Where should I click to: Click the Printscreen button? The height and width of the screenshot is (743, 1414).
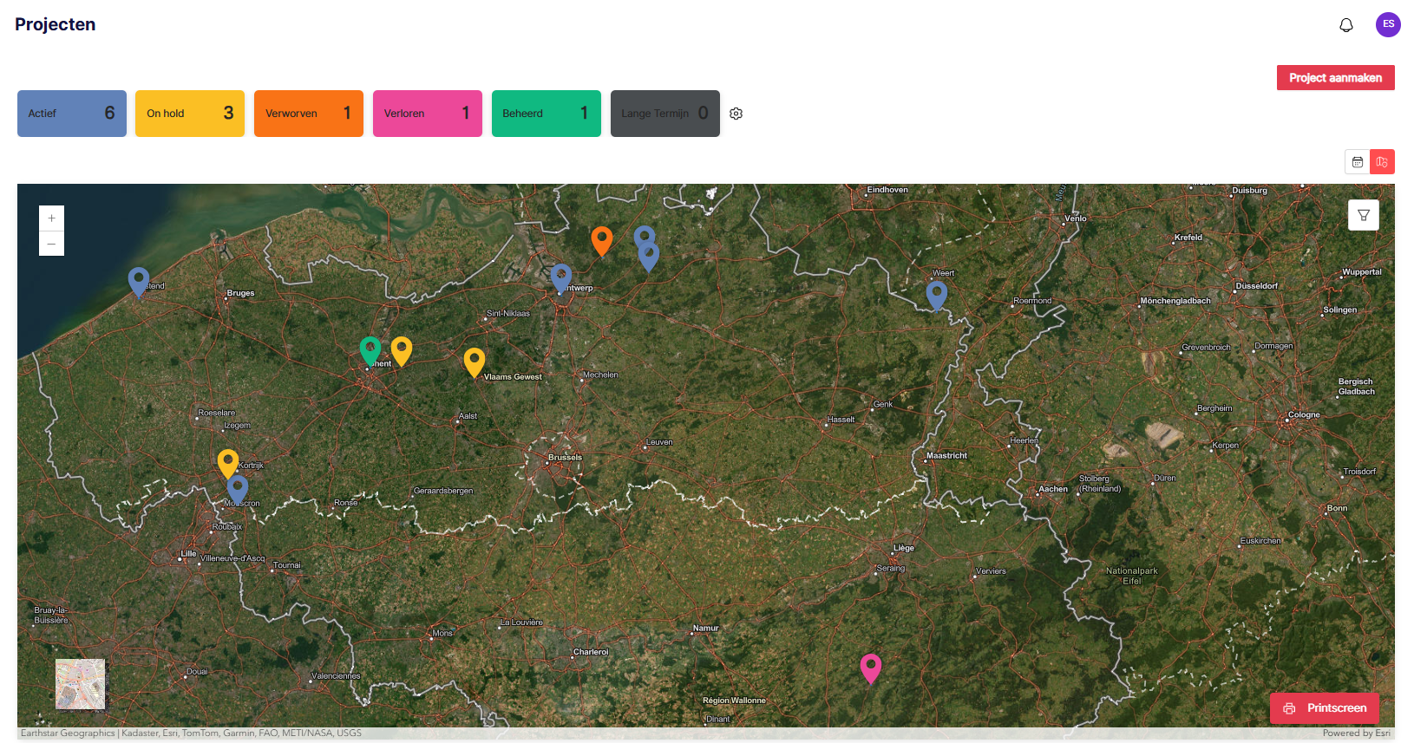[x=1325, y=708]
